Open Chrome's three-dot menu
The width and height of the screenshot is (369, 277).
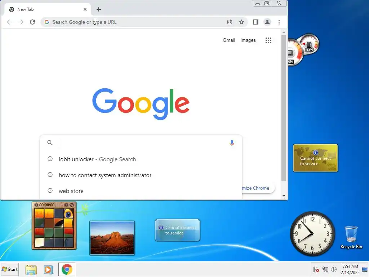279,22
